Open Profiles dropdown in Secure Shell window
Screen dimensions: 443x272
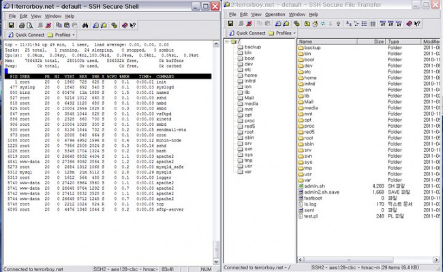(x=63, y=33)
